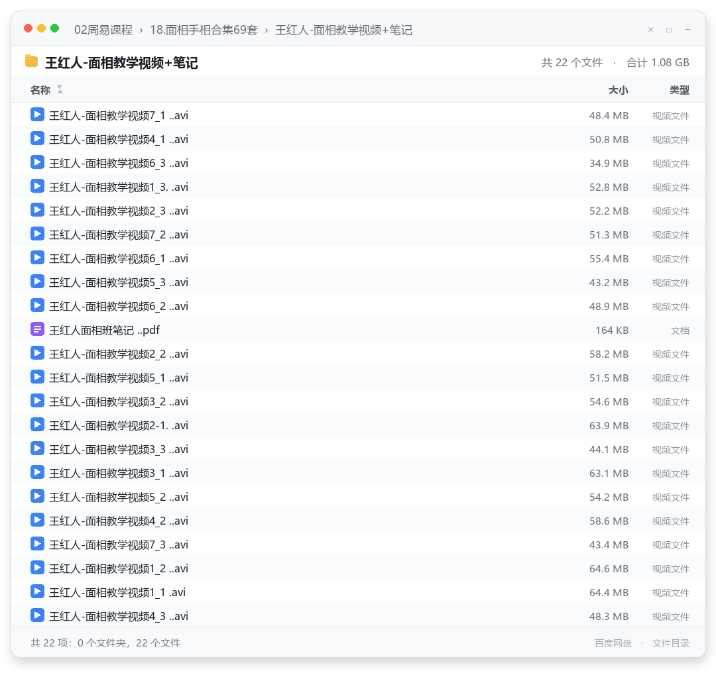This screenshot has width=716, height=673.
Task: Click video icon for 王红人-面相教学视频7_3
Action: click(x=37, y=543)
